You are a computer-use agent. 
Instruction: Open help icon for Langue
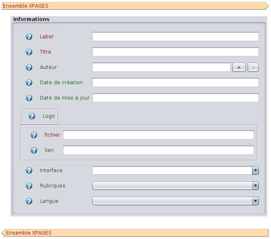tap(29, 201)
